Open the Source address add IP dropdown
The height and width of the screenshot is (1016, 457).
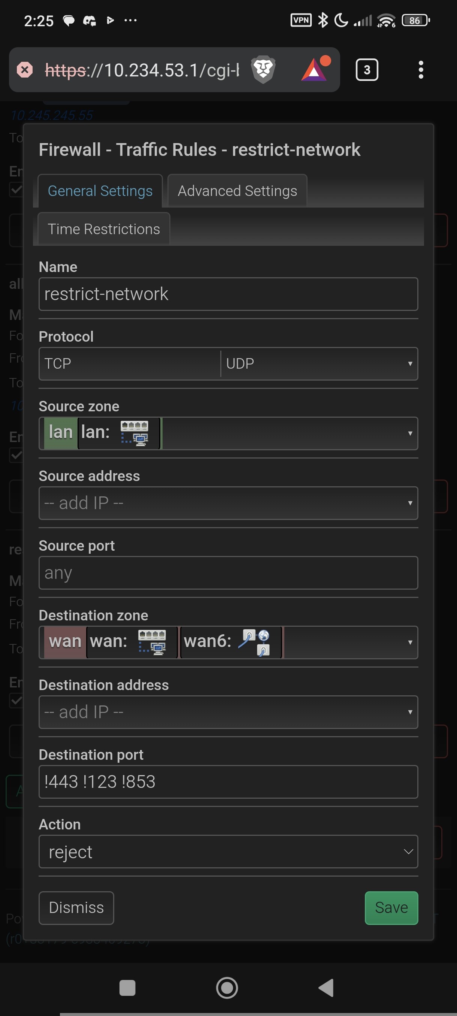coord(228,503)
